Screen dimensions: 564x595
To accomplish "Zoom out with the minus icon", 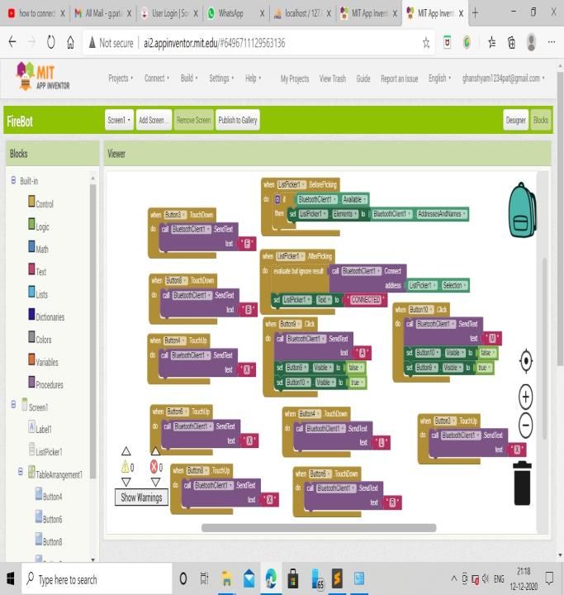I will coord(526,425).
